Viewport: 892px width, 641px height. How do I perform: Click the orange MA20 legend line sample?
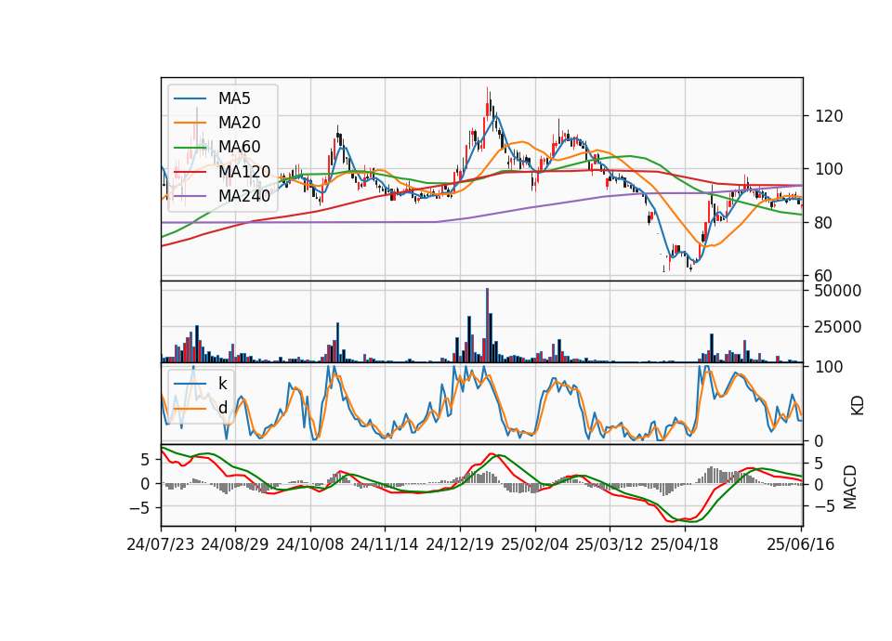[190, 123]
